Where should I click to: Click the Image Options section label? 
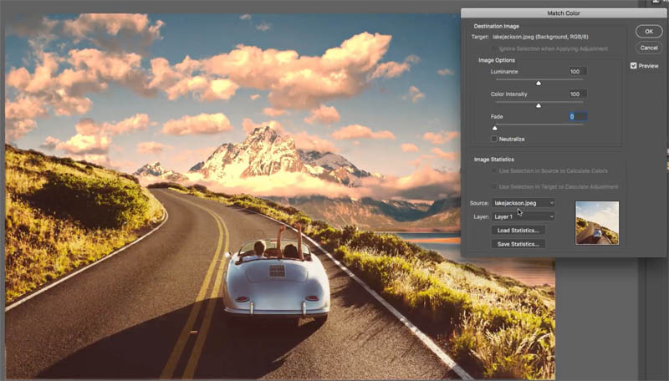(496, 60)
